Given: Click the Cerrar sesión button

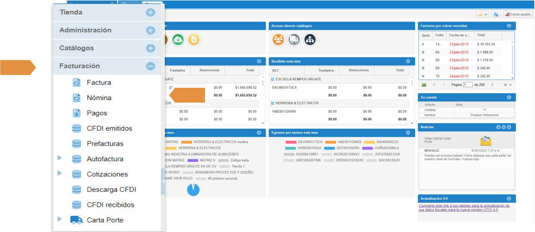Looking at the screenshot, I should [x=518, y=14].
